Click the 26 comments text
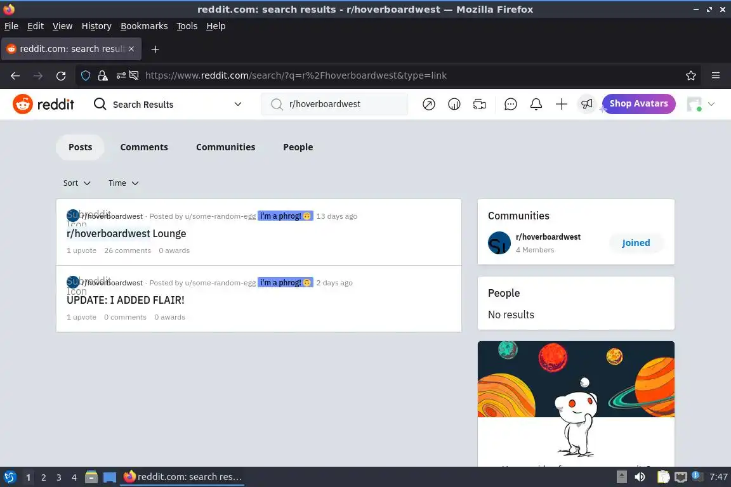This screenshot has height=487, width=731. [128, 250]
